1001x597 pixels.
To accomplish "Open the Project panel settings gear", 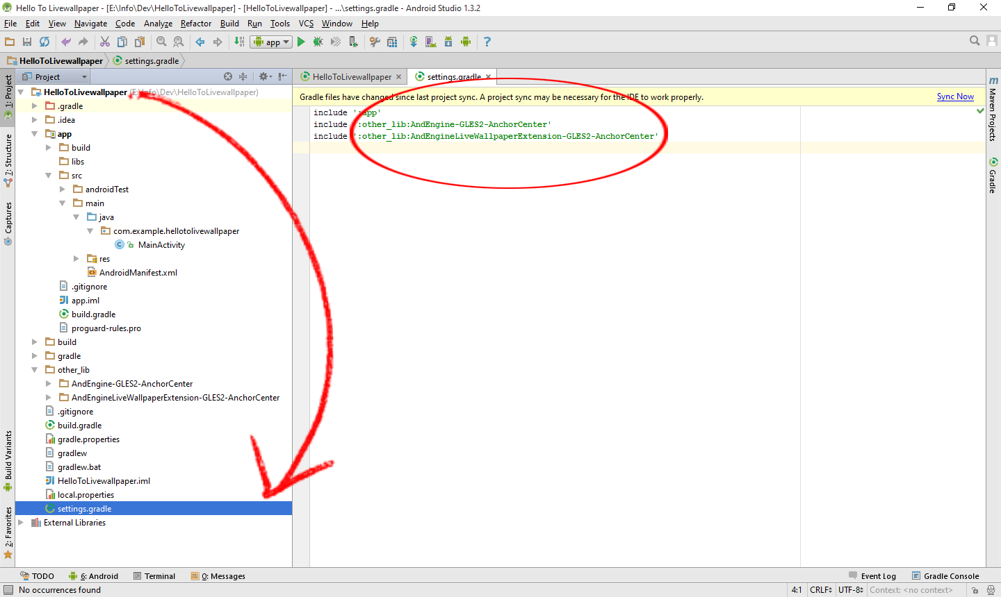I will pyautogui.click(x=265, y=76).
